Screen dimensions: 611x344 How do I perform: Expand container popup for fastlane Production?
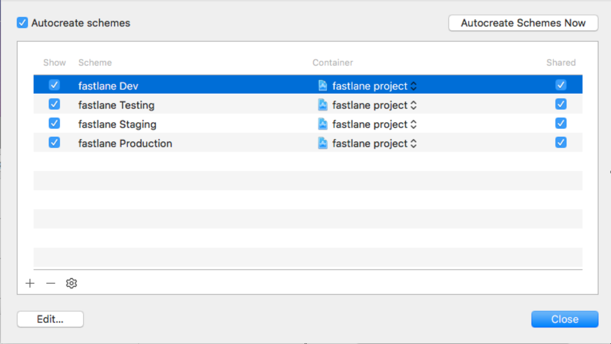point(413,144)
